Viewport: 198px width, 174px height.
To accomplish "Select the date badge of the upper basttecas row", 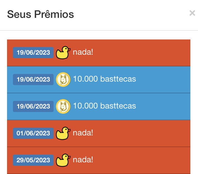I will tap(33, 79).
